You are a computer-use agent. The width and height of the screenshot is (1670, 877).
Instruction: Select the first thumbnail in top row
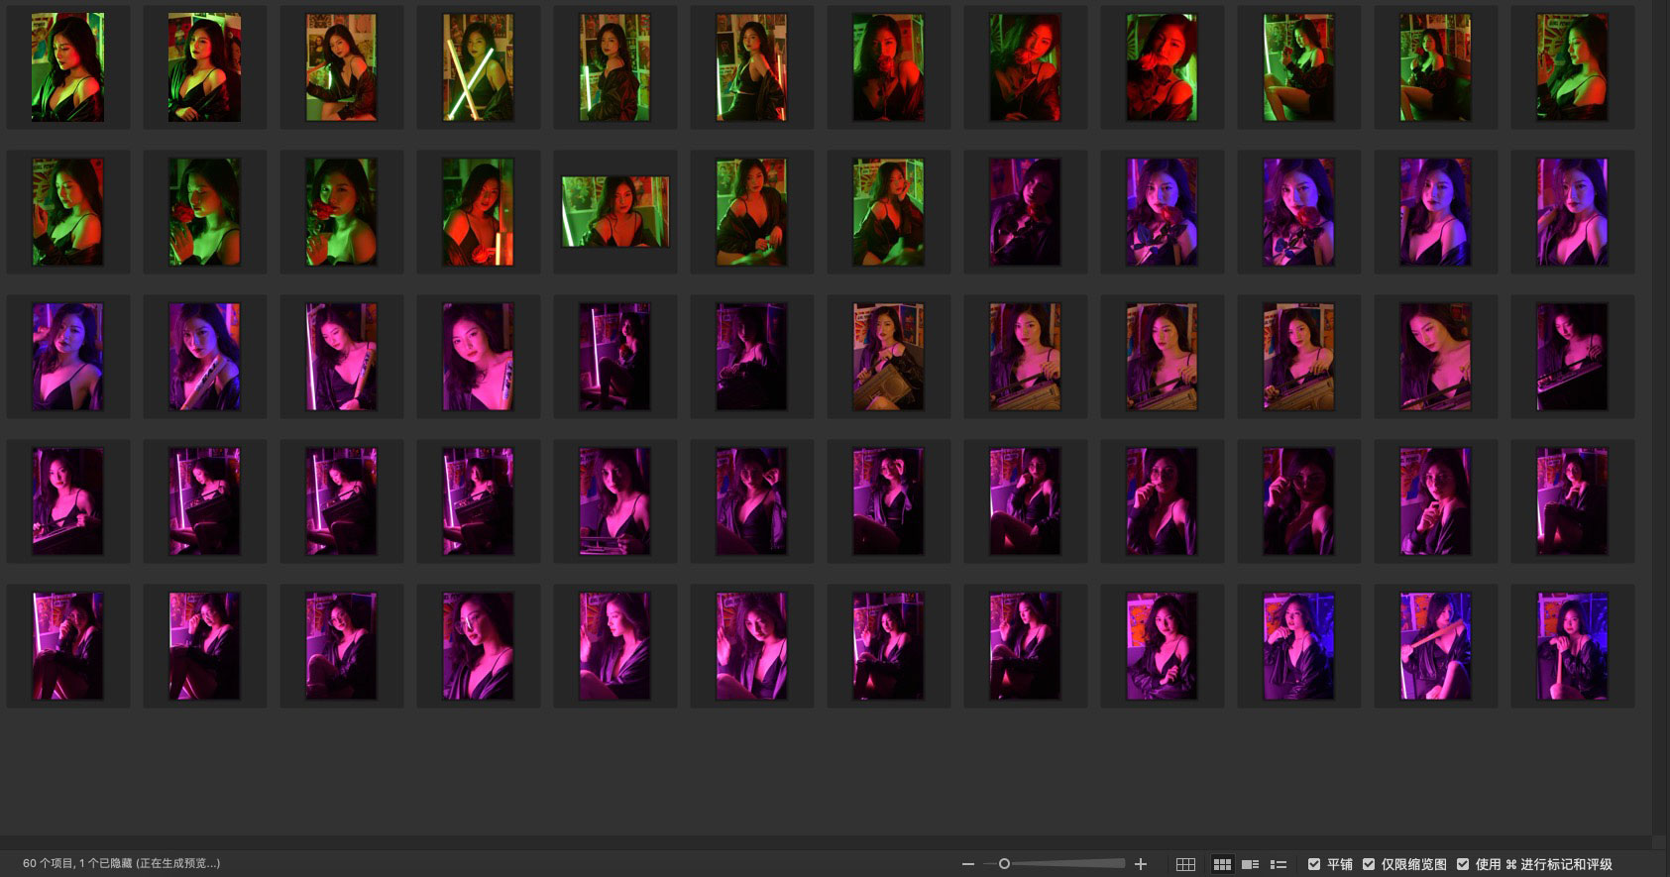click(67, 67)
